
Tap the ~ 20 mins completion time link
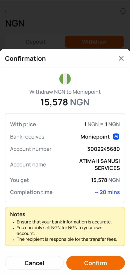click(x=107, y=192)
